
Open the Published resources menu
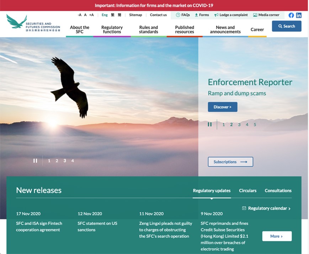click(185, 29)
